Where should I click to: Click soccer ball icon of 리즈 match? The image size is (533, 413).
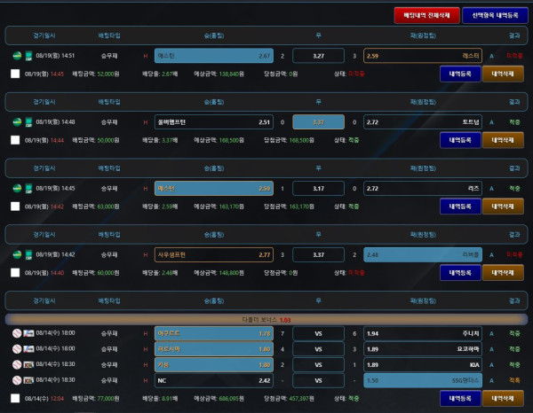(x=17, y=188)
